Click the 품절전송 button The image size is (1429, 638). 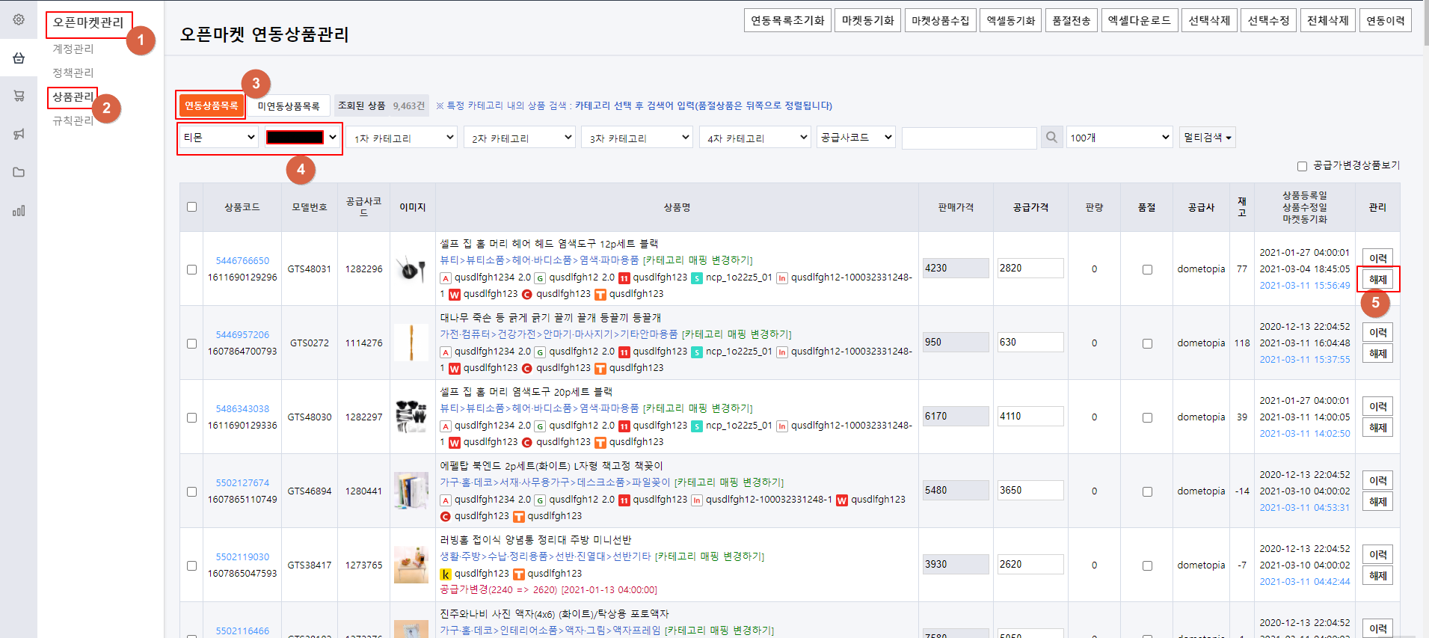[1072, 20]
